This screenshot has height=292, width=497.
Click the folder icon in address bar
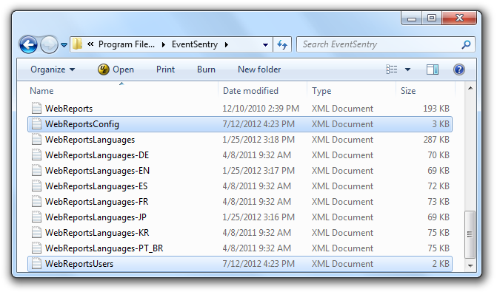pos(77,44)
